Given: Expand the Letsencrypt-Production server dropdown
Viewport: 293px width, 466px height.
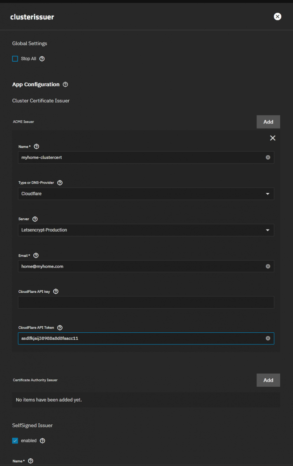Looking at the screenshot, I should click(x=146, y=230).
